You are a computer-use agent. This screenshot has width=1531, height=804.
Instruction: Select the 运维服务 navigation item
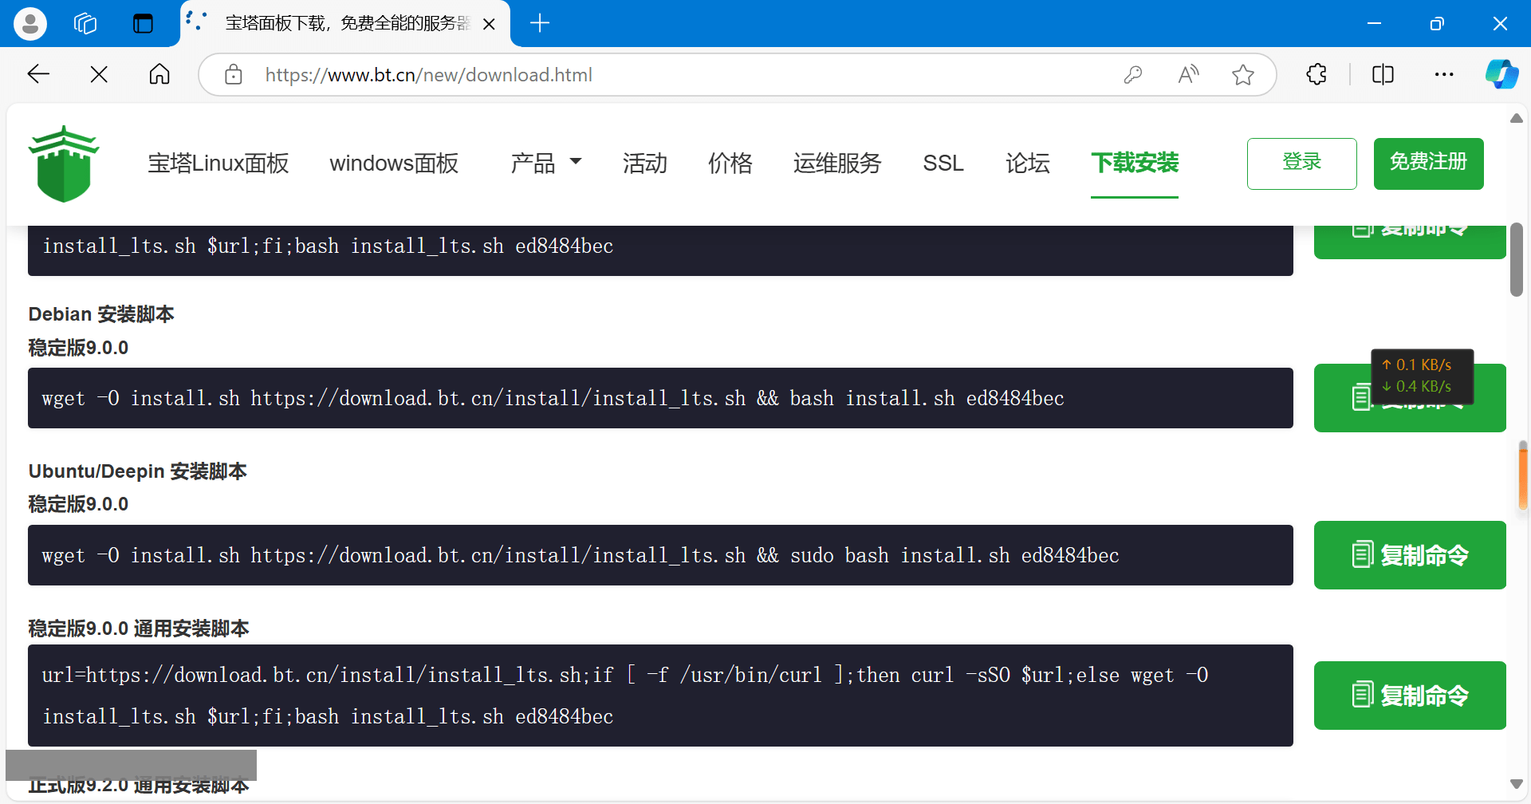837,163
